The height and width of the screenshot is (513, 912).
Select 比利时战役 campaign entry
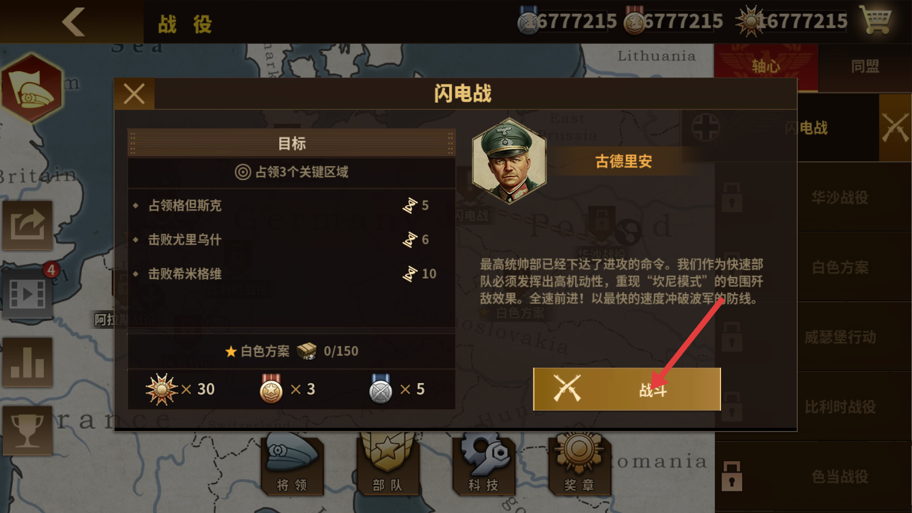[840, 406]
